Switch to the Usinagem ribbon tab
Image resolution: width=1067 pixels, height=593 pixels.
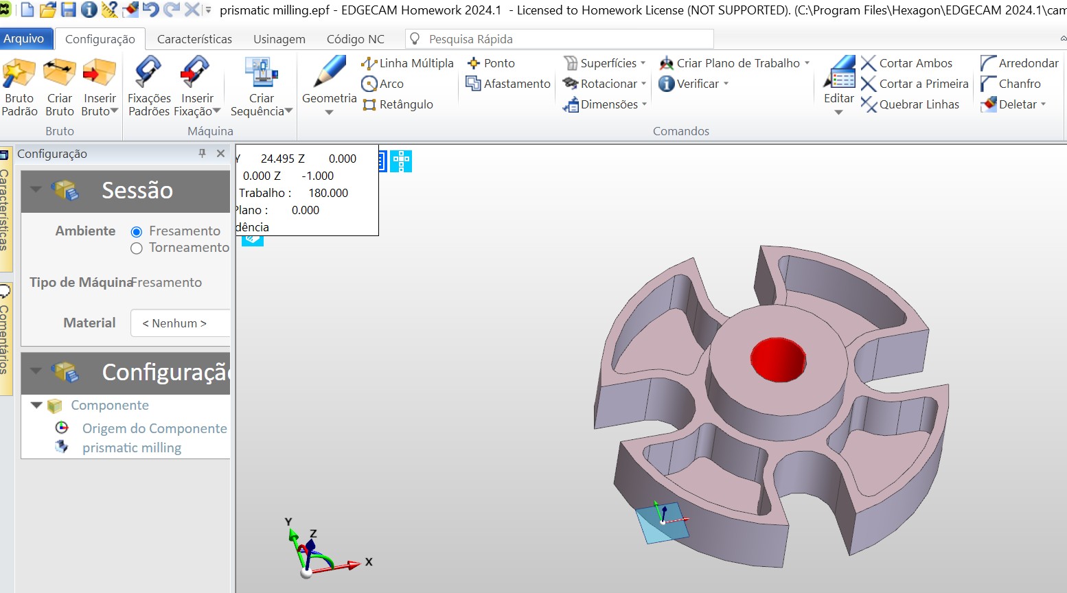[279, 39]
